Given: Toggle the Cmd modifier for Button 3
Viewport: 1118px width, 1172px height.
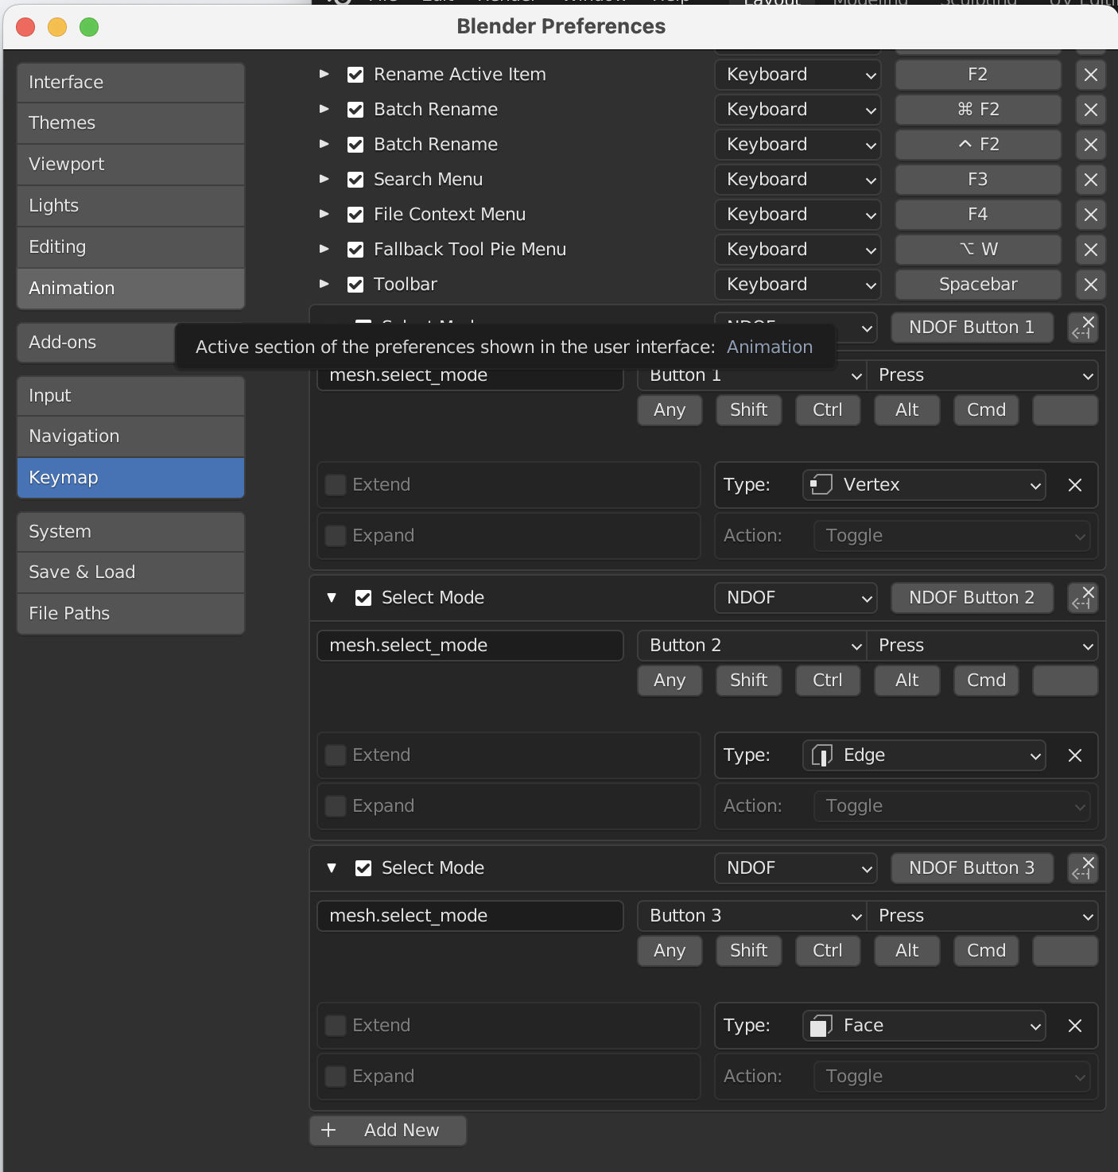Looking at the screenshot, I should [x=986, y=951].
